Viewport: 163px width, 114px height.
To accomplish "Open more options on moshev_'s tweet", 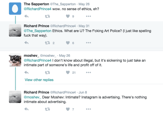I will 88,72.
